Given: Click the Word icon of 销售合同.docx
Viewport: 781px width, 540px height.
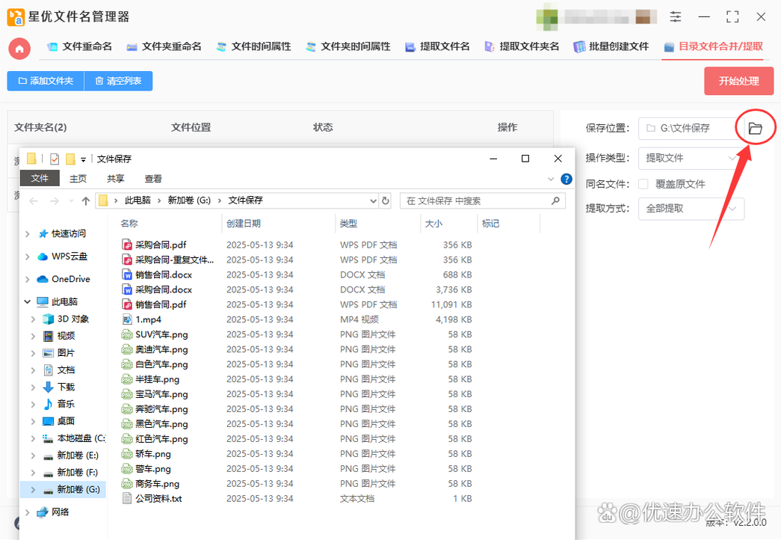Looking at the screenshot, I should [x=127, y=274].
